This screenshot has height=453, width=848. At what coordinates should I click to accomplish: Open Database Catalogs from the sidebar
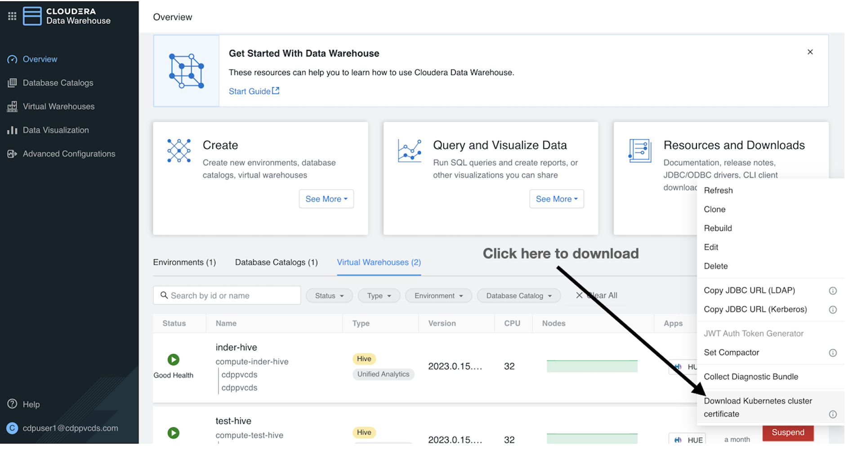[x=58, y=83]
